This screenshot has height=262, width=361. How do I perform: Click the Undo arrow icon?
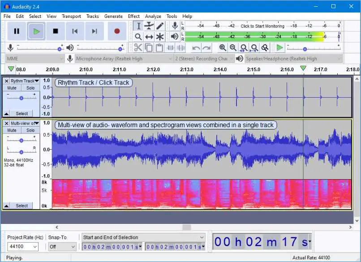pos(196,48)
